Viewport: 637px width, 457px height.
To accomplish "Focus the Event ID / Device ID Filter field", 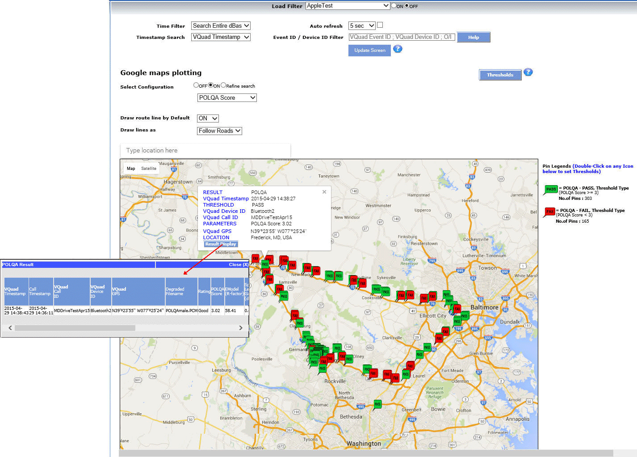I will pos(402,37).
